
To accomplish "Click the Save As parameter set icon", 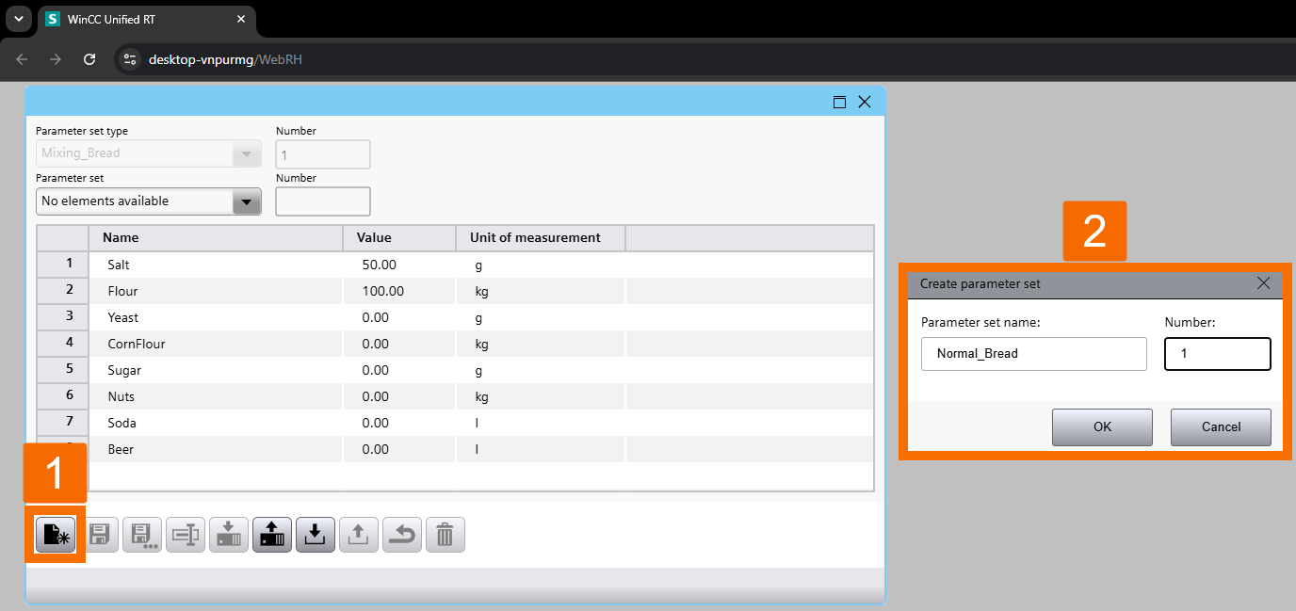I will coord(142,535).
